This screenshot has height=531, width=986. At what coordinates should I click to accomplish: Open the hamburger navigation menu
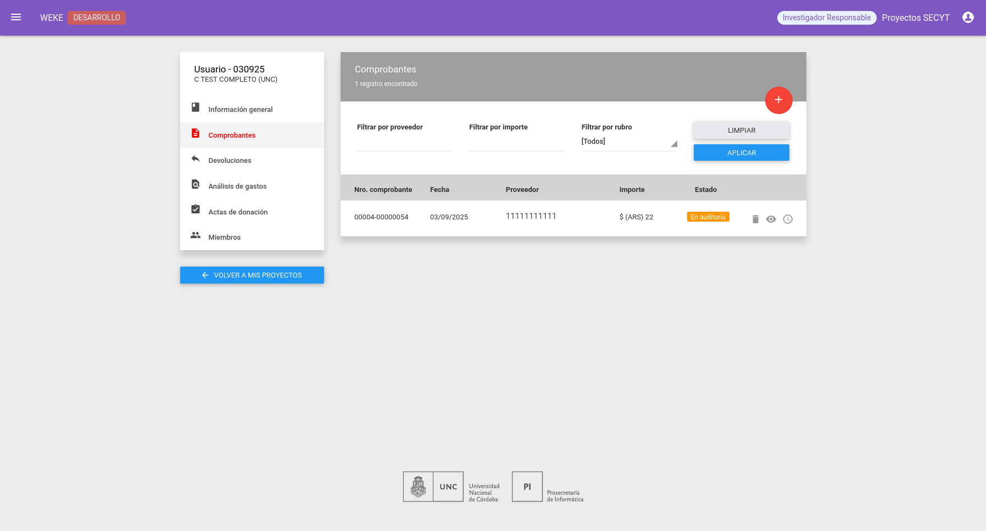16,18
